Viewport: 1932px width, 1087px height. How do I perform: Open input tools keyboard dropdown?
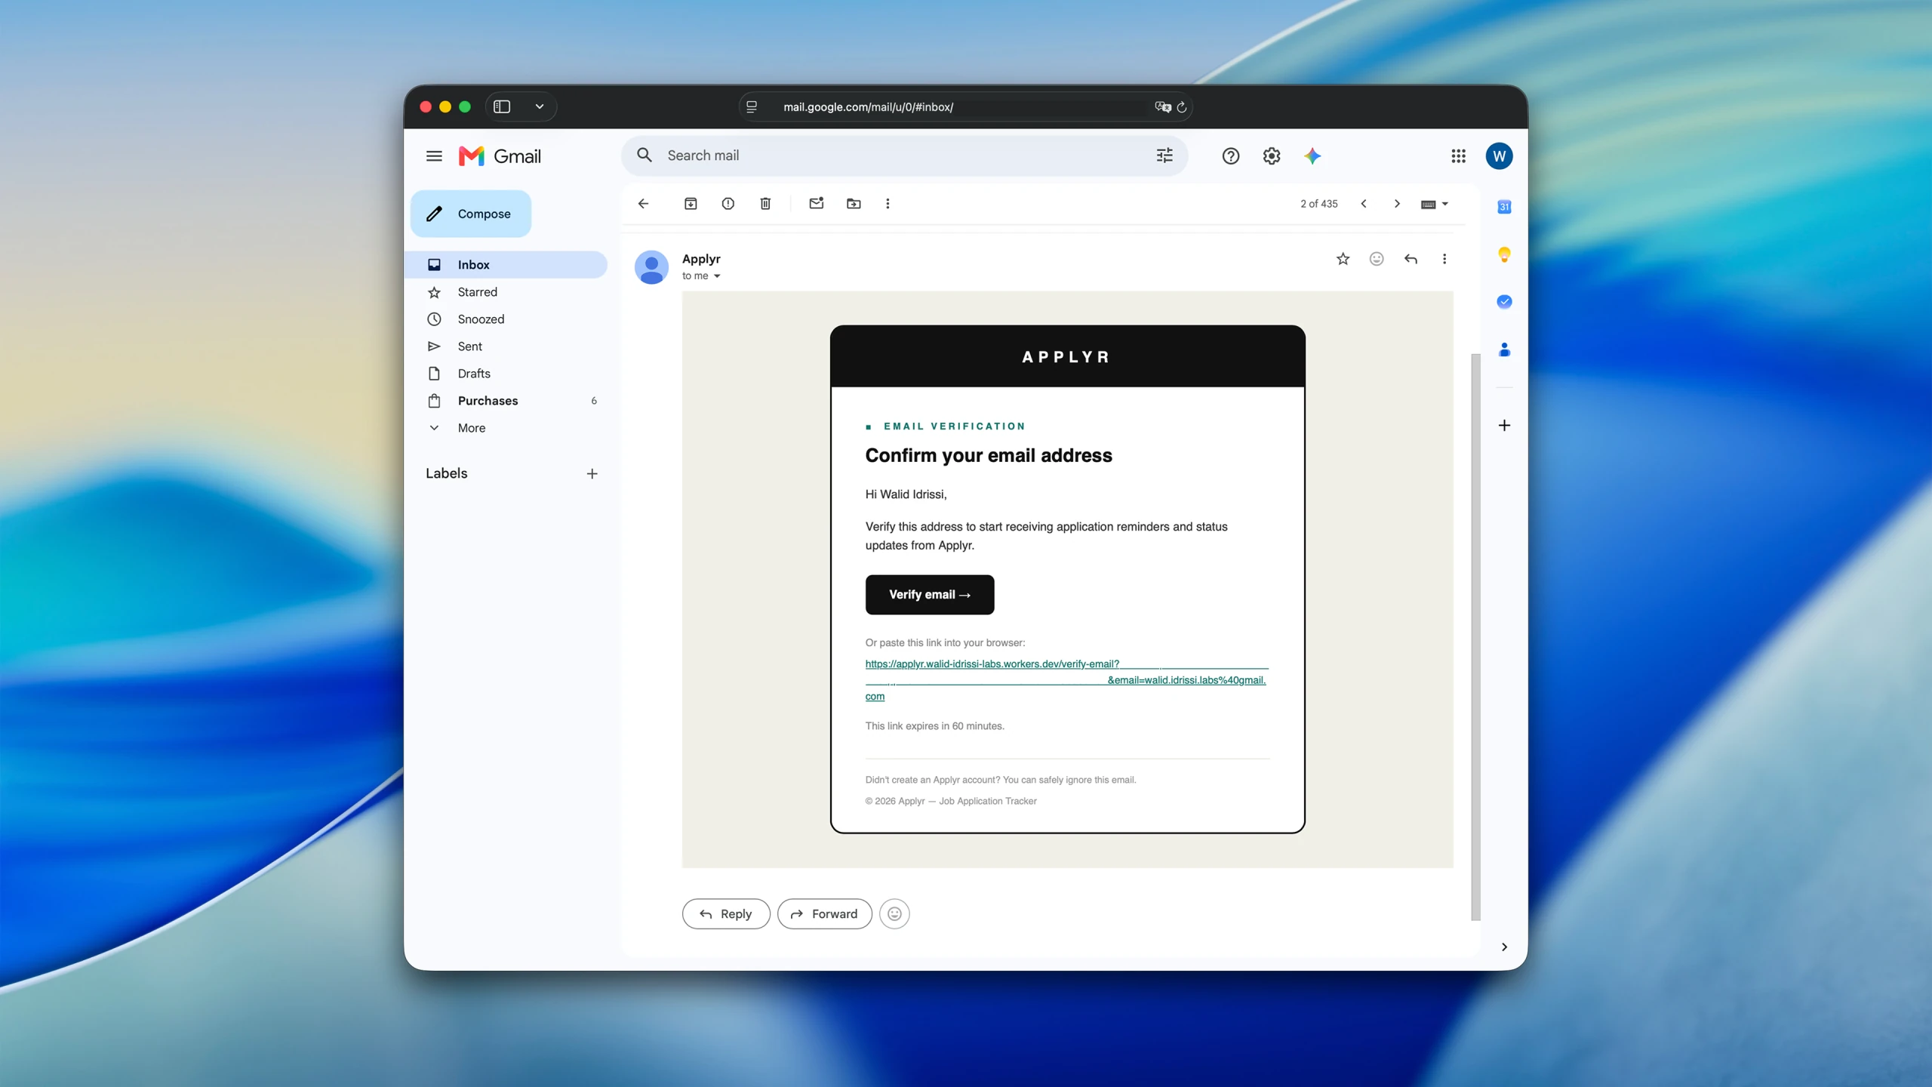point(1434,204)
